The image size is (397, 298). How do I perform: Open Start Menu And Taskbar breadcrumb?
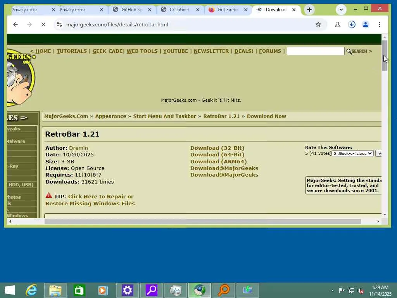(x=164, y=116)
